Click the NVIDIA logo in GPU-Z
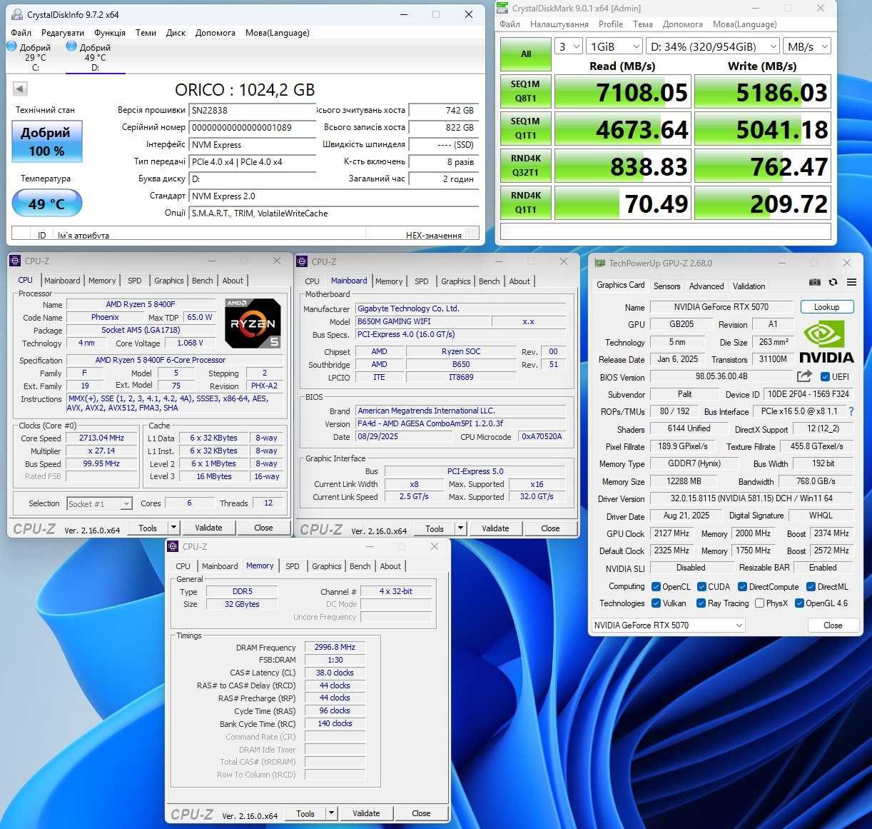Viewport: 872px width, 829px height. tap(826, 341)
